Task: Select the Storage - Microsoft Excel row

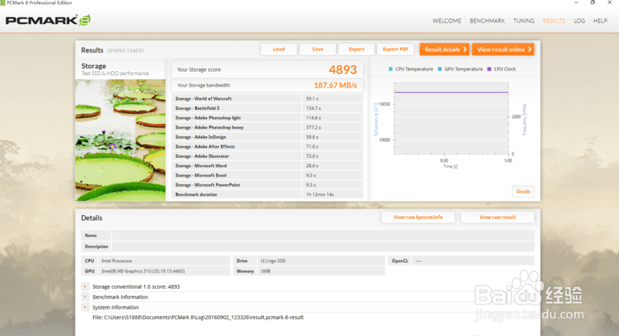Action: [x=268, y=175]
